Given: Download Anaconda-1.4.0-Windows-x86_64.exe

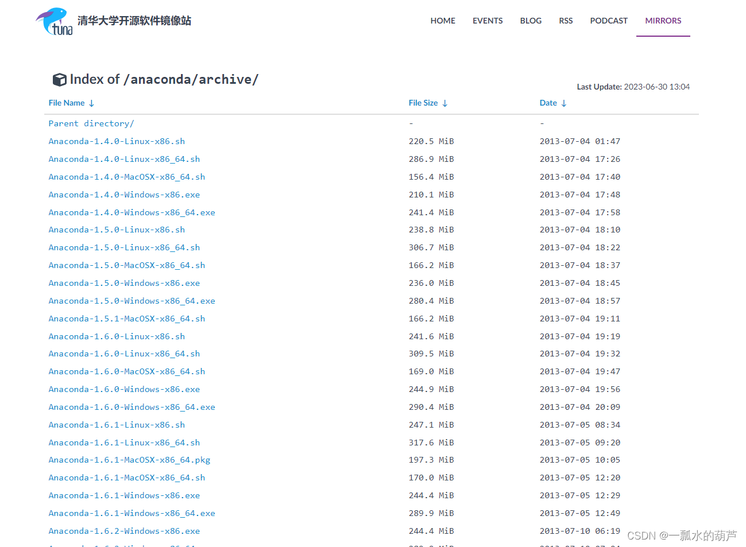Looking at the screenshot, I should tap(132, 212).
